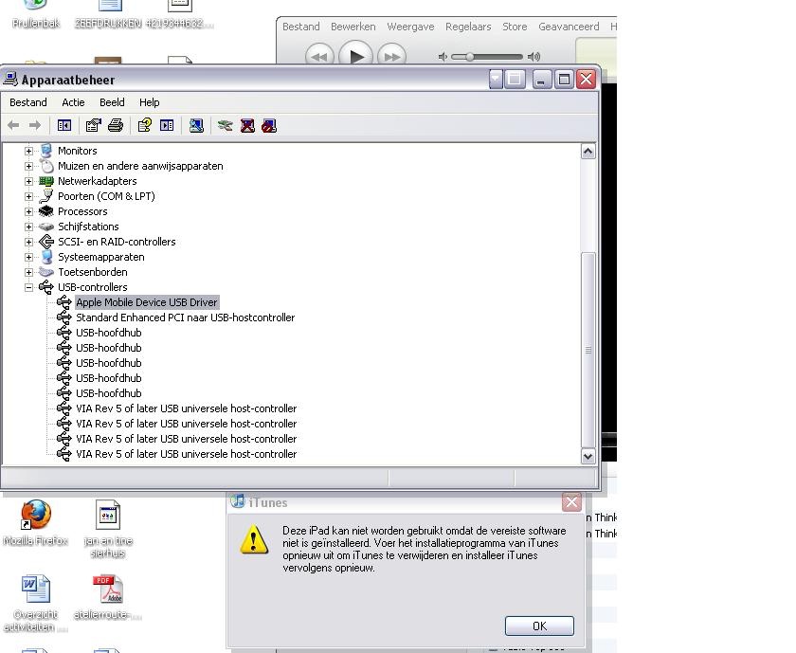Screen dimensions: 796x653
Task: Click the iTunes Next track button
Action: click(392, 56)
